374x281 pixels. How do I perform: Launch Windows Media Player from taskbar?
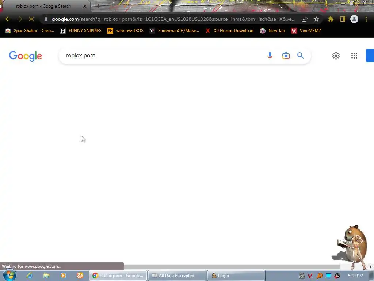point(63,276)
